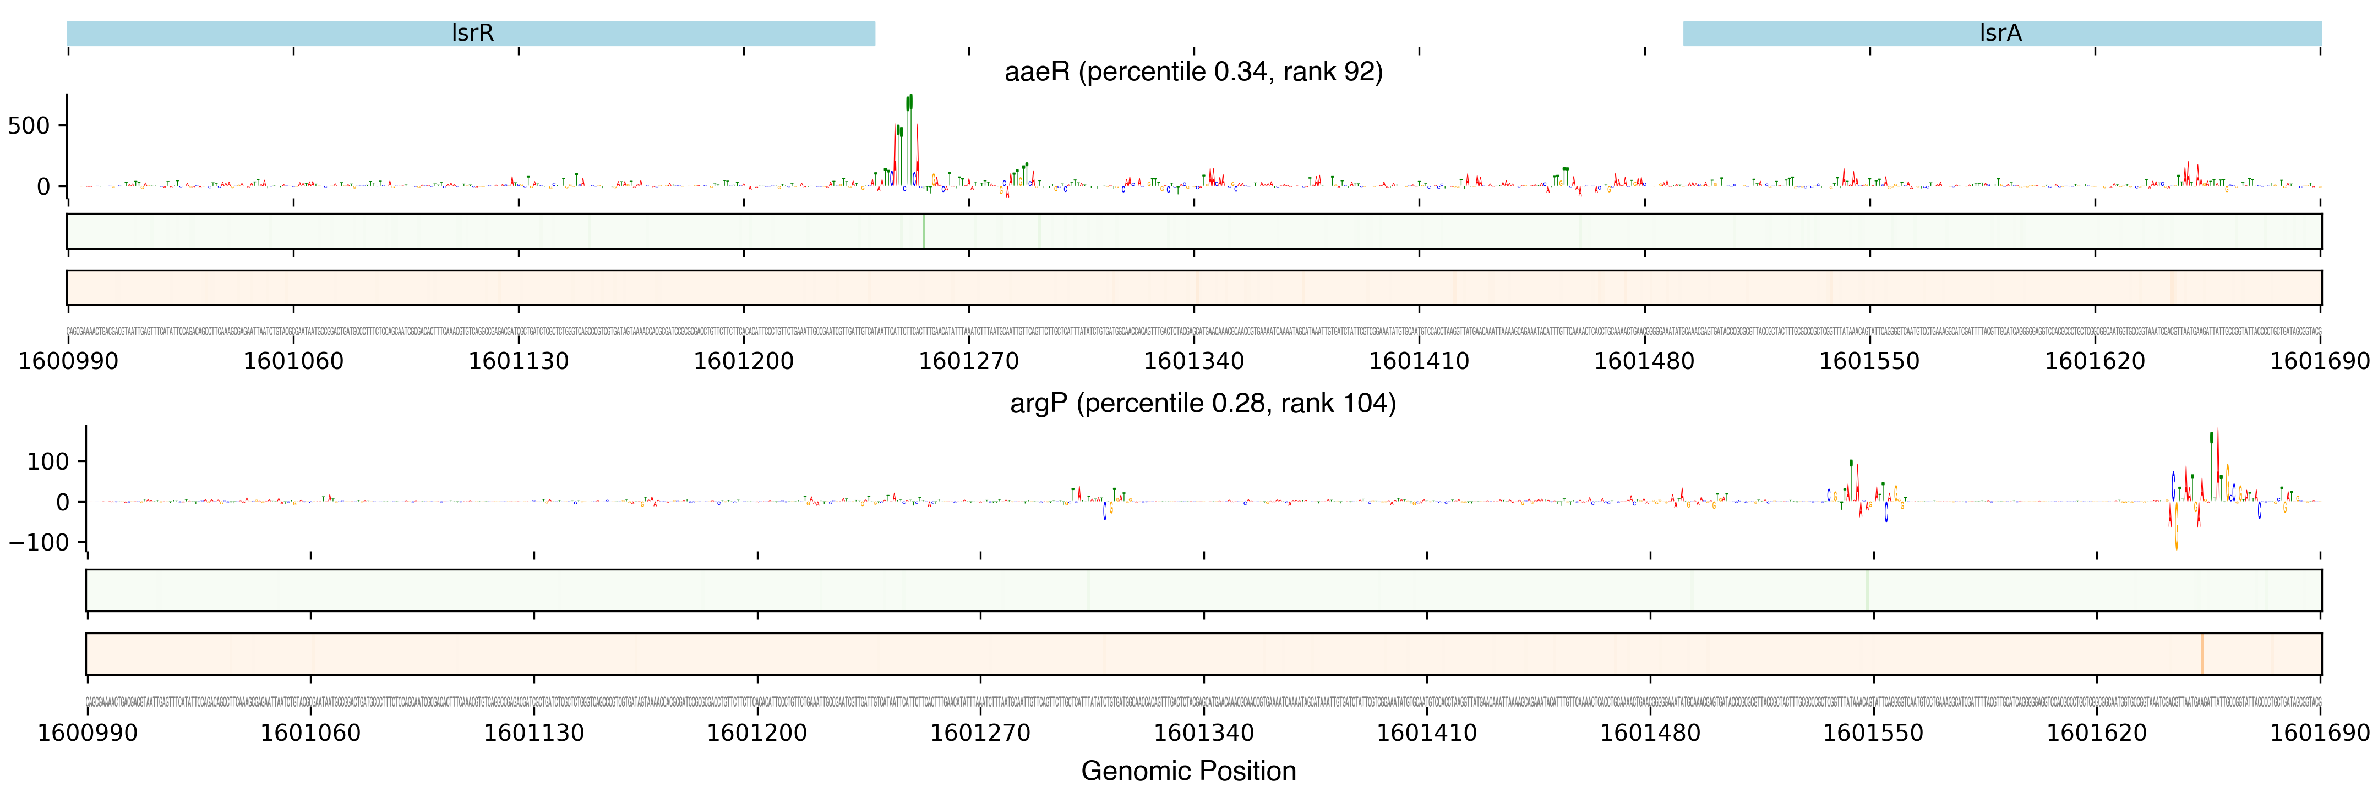Screen dimensions: 2378x792
Task: Click the Genomic Position axis label
Action: click(1188, 771)
